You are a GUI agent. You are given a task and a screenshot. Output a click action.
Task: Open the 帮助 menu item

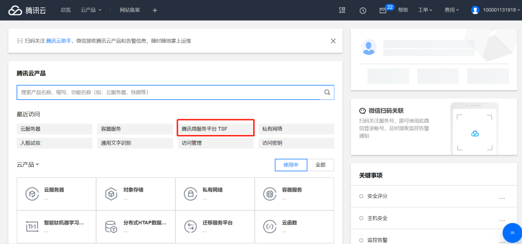tap(403, 10)
